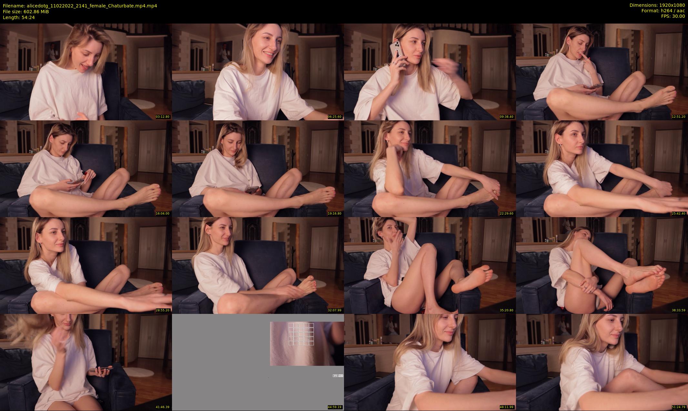Click the small white boxes in gray frame
688x411 pixels.
click(338, 376)
